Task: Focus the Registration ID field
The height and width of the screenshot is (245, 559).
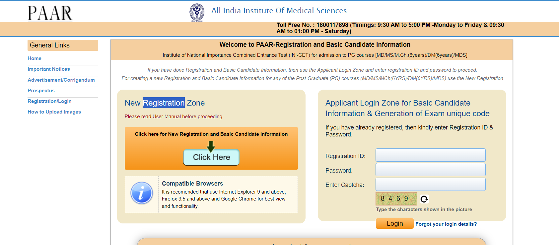Action: coord(431,155)
